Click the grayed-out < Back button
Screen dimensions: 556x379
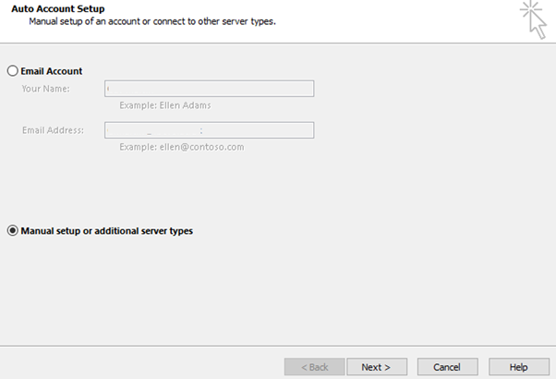point(315,367)
